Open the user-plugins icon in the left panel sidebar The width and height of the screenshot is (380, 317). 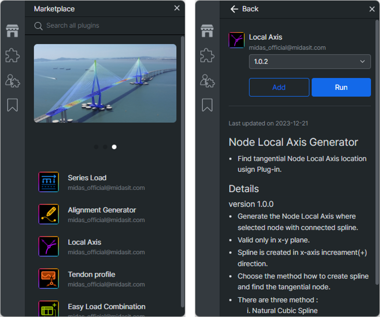click(12, 81)
